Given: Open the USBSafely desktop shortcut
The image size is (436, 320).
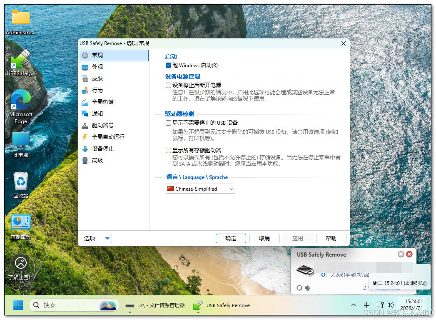Looking at the screenshot, I should (x=20, y=63).
